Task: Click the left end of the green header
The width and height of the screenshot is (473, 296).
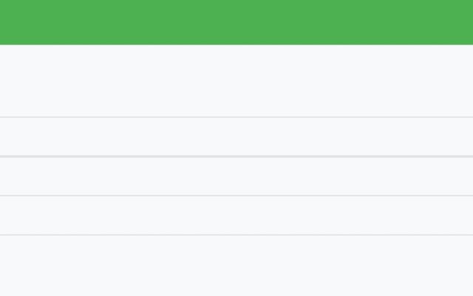Action: 15,22
